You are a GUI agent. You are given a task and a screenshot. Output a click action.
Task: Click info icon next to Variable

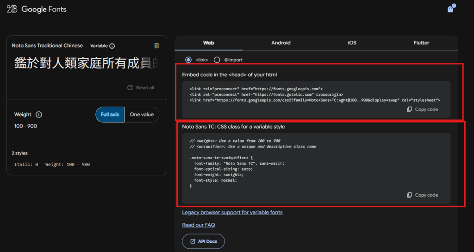click(112, 46)
